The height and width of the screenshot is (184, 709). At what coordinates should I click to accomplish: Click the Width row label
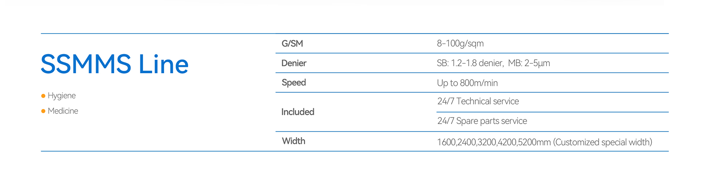[x=293, y=141]
